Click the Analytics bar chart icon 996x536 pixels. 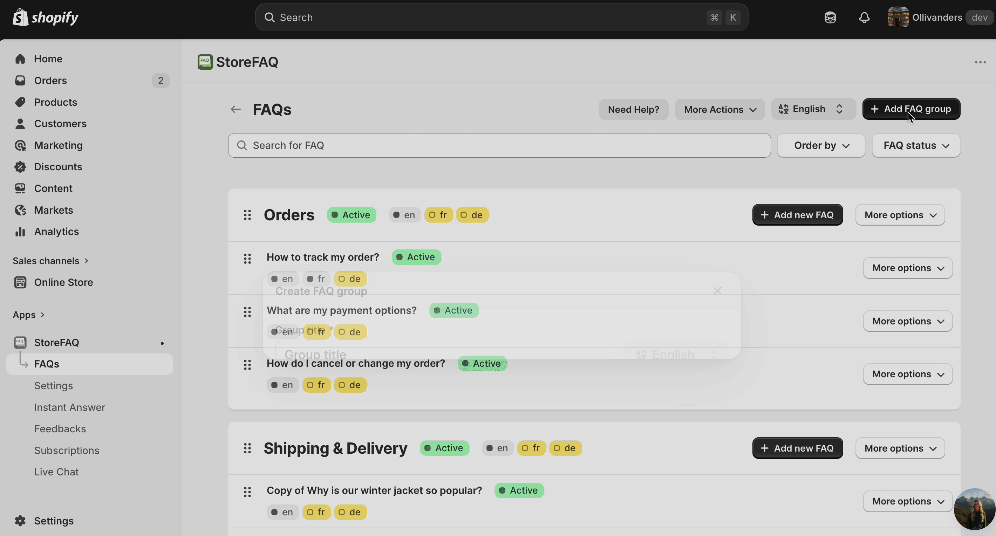click(x=20, y=232)
